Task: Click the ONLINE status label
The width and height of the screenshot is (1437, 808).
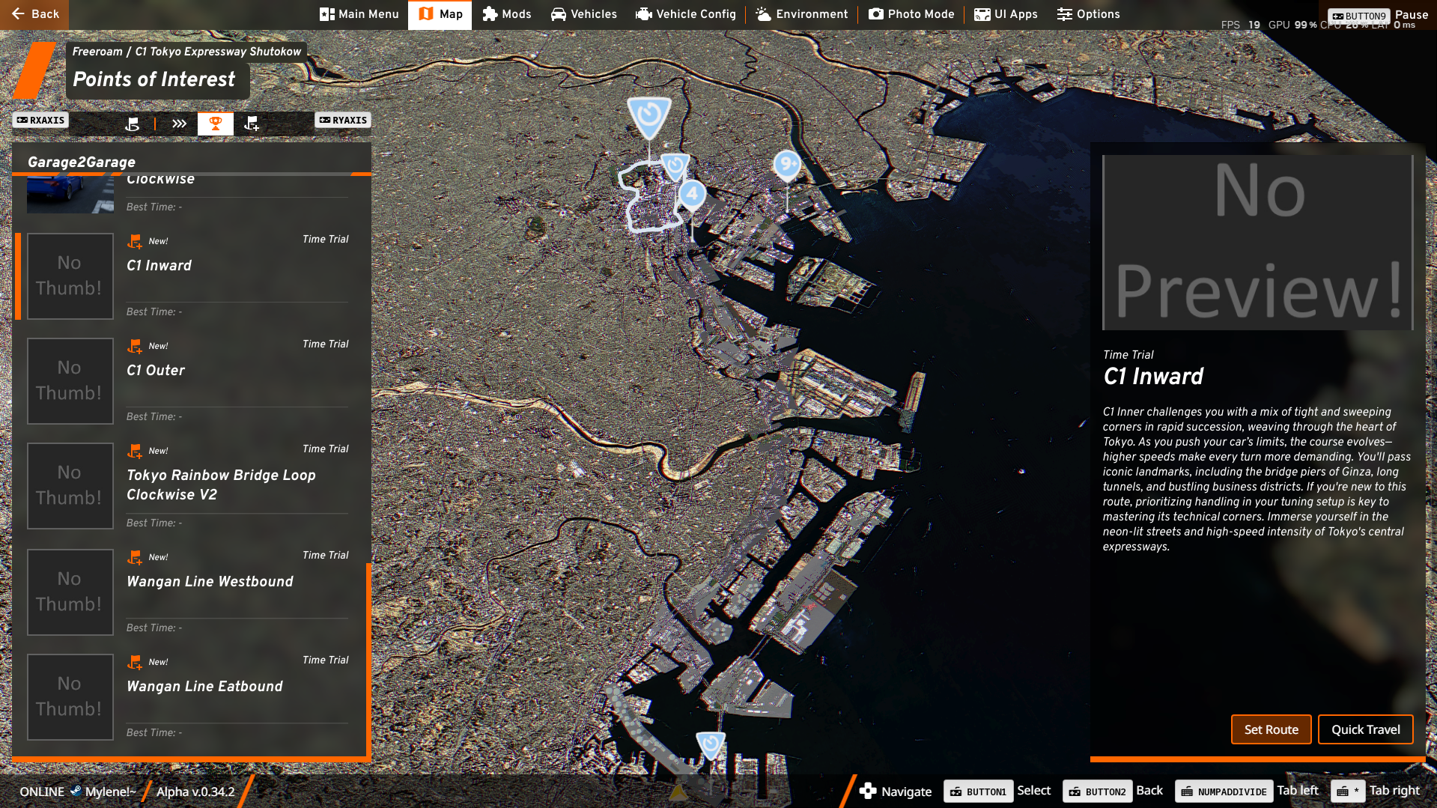Action: (42, 792)
